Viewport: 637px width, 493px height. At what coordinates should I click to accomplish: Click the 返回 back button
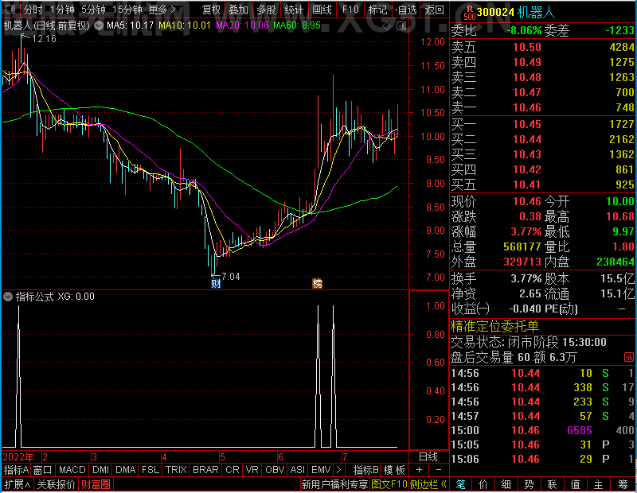[x=434, y=10]
